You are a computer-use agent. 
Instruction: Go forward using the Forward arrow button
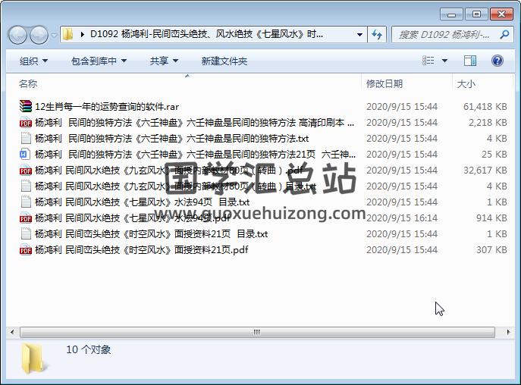(39, 35)
